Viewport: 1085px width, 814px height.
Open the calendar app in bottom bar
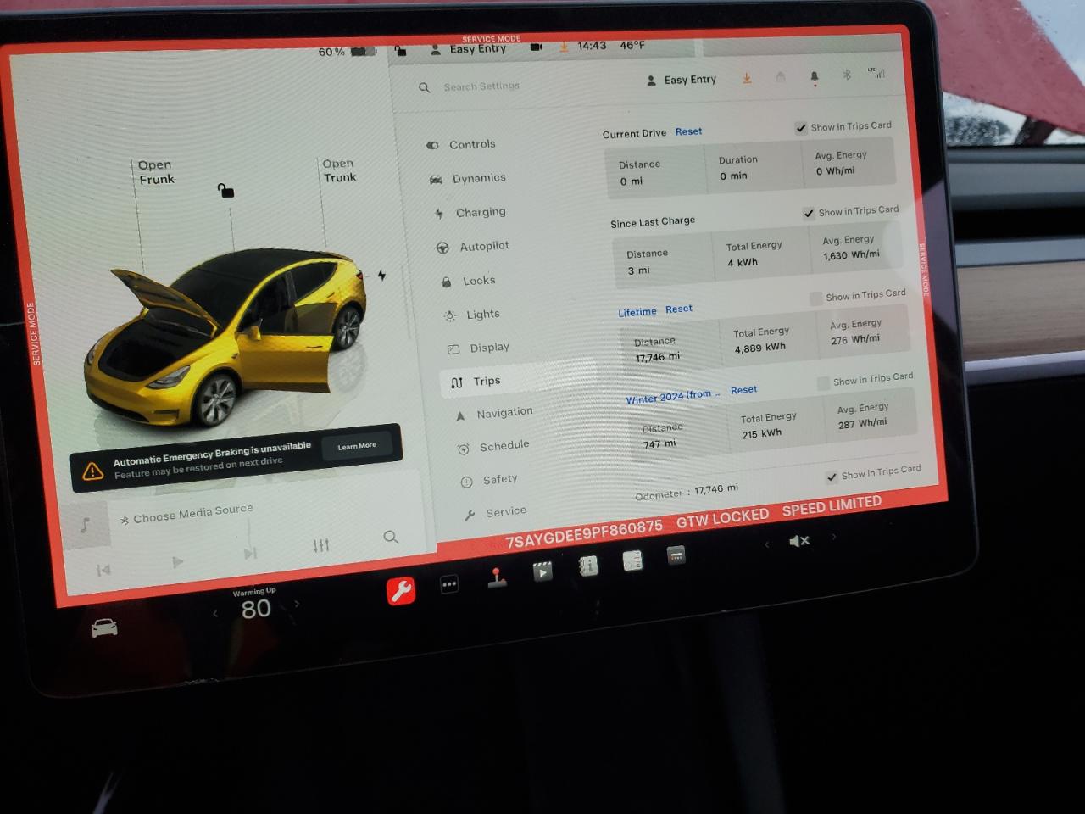[676, 555]
